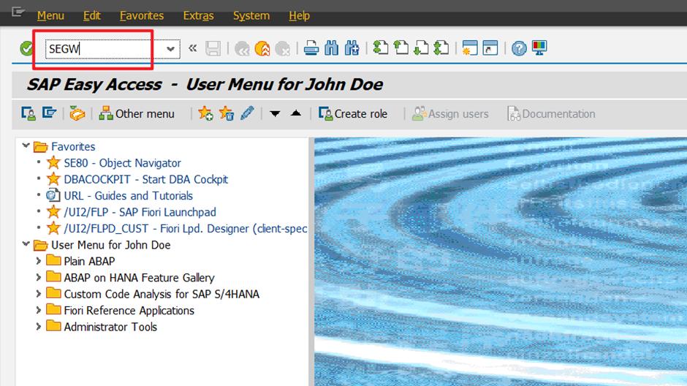Open the Menu menu

[50, 16]
